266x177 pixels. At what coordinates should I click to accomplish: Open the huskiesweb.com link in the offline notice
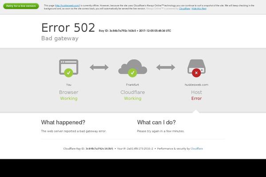coord(67,6)
